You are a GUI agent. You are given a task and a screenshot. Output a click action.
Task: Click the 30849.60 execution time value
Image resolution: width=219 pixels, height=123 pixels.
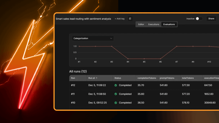210,103
